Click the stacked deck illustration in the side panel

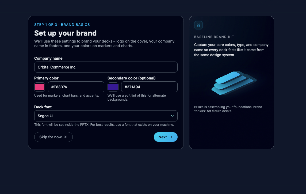pos(234,83)
